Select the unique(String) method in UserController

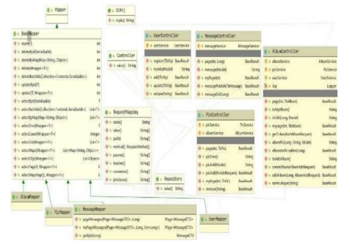point(168,94)
